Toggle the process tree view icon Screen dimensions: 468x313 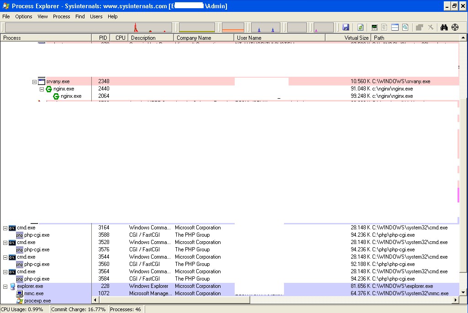pos(384,27)
